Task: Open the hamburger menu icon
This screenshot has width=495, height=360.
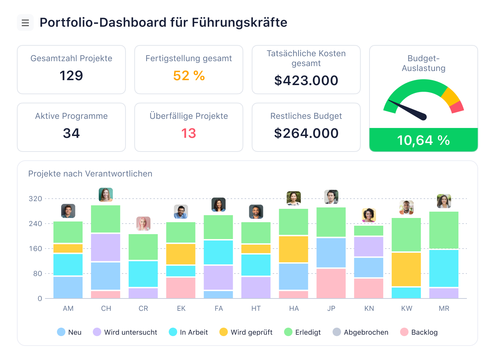Action: pos(25,23)
